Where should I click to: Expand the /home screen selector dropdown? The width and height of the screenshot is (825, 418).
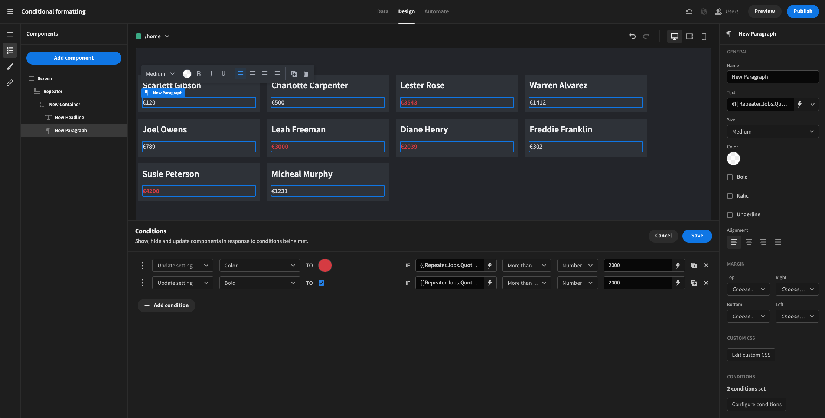point(167,36)
